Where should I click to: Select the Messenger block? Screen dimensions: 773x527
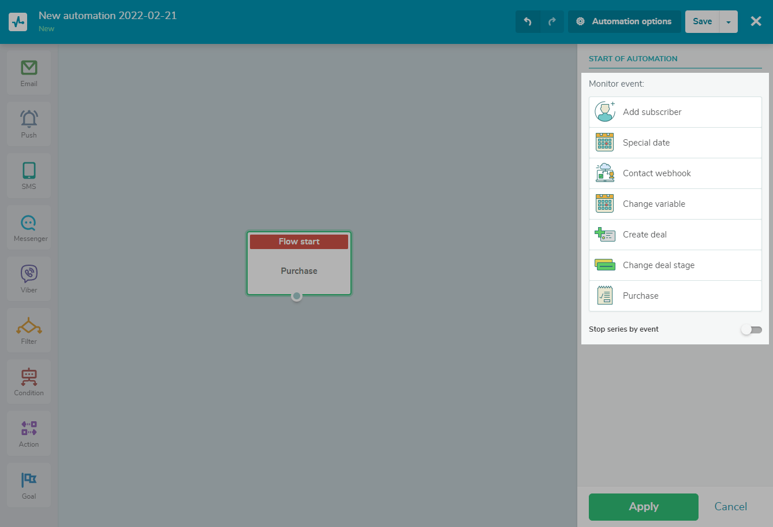pos(28,227)
